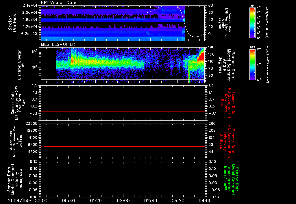Select the 'Sector Unitless' axis title
The height and width of the screenshot is (204, 296).
click(x=12, y=23)
